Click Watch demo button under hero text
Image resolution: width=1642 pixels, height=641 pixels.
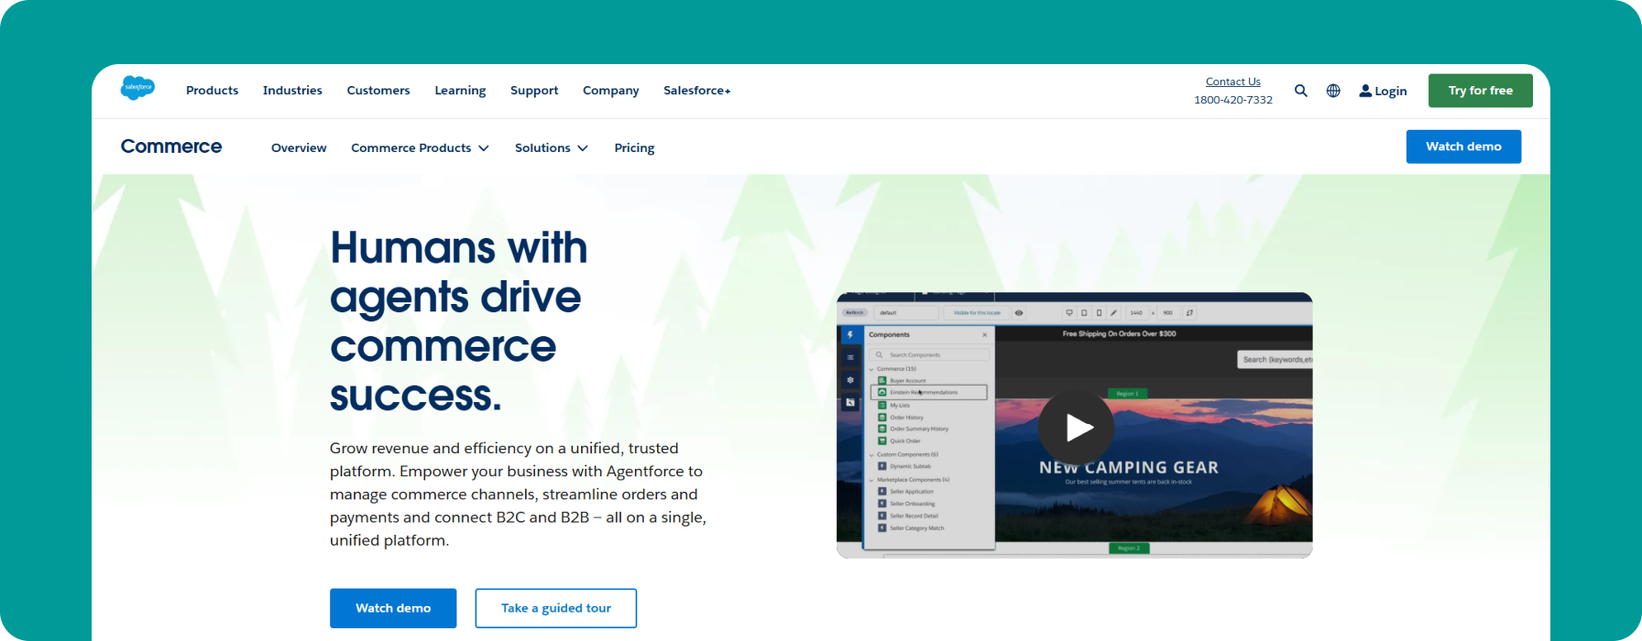tap(393, 608)
